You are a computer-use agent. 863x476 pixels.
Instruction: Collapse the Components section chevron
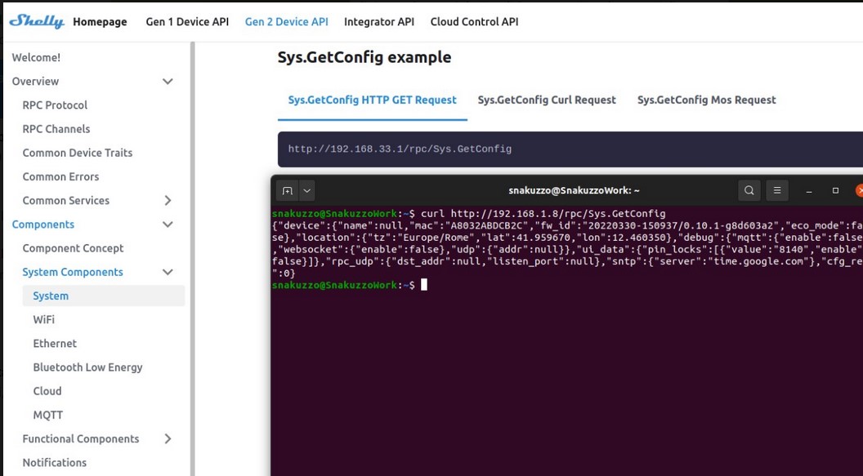click(x=168, y=225)
